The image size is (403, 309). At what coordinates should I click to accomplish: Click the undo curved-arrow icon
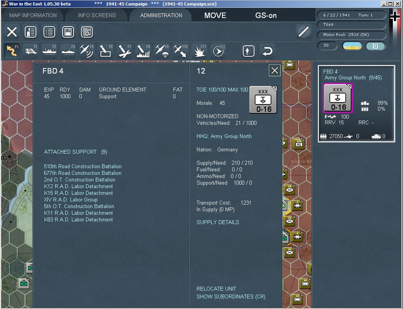click(267, 51)
